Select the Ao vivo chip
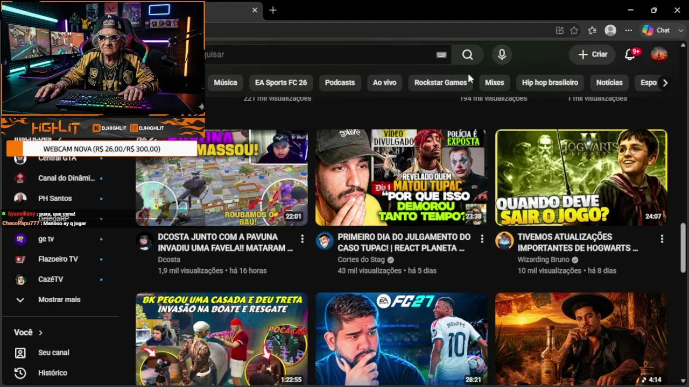Image resolution: width=689 pixels, height=387 pixels. click(x=384, y=83)
